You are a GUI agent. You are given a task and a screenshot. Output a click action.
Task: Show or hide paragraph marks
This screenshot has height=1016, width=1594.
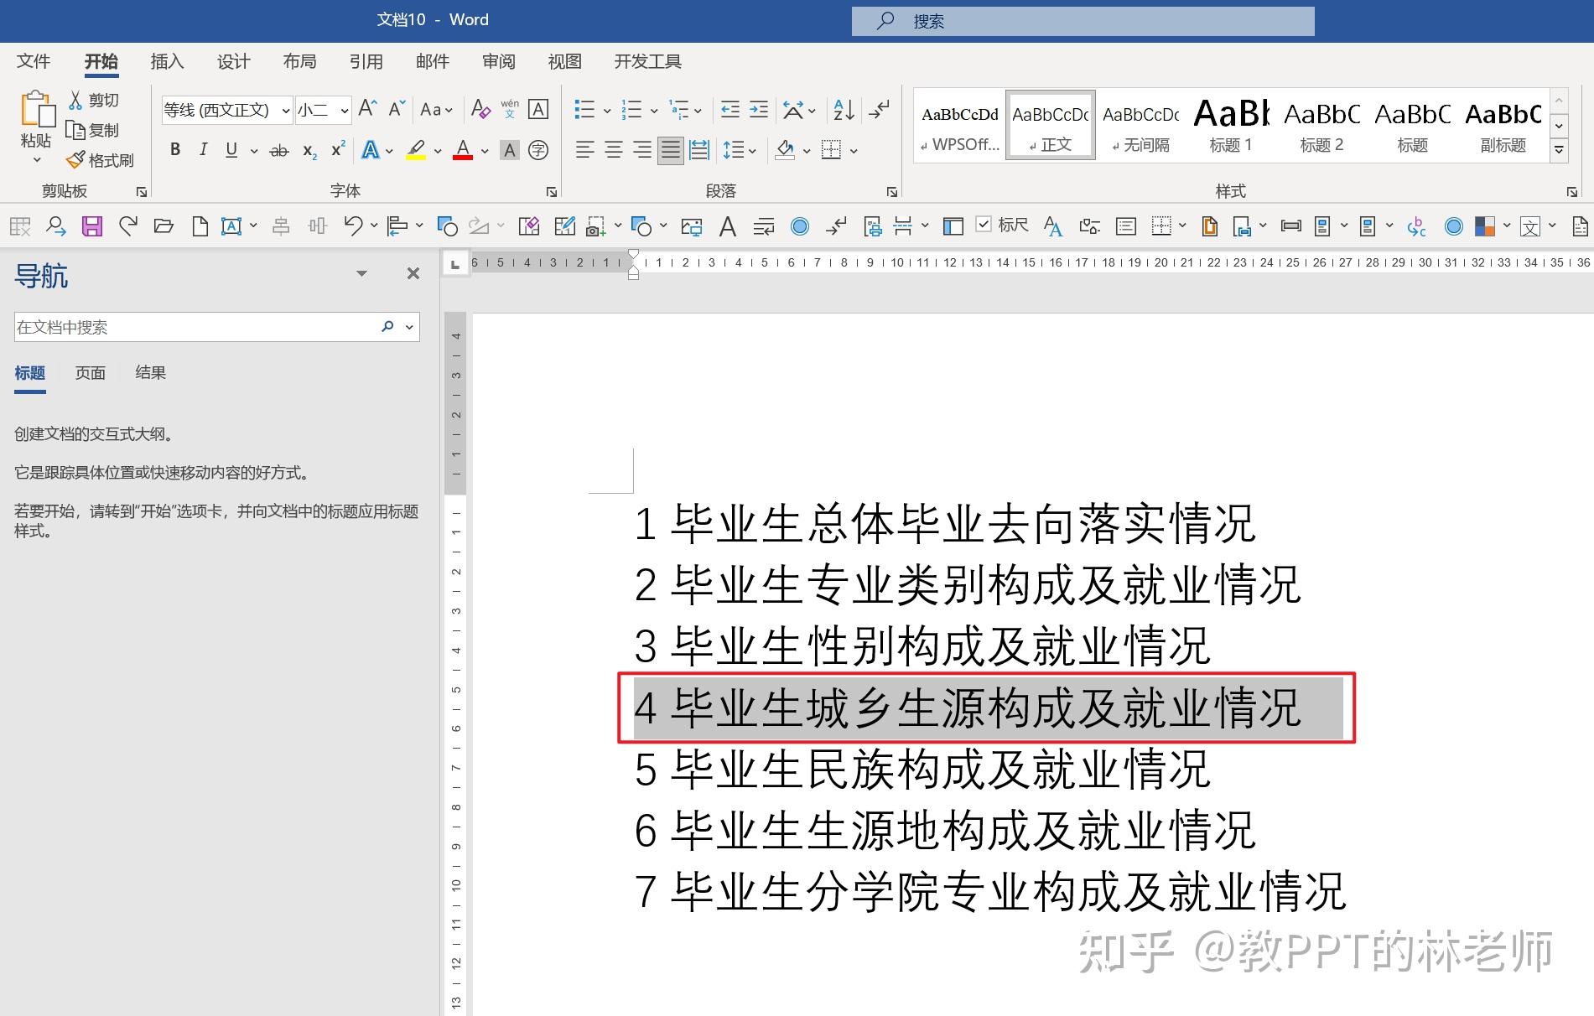[x=879, y=109]
